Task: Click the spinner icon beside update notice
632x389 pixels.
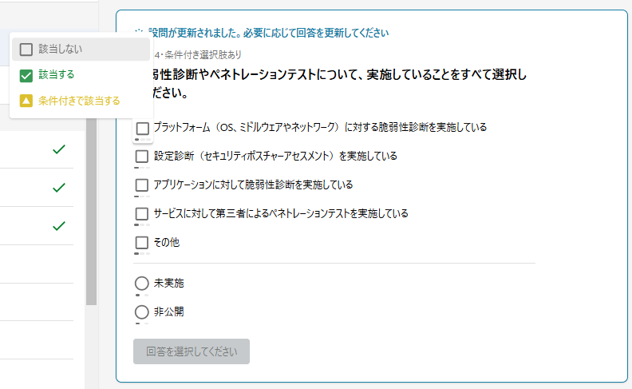Action: pos(139,31)
